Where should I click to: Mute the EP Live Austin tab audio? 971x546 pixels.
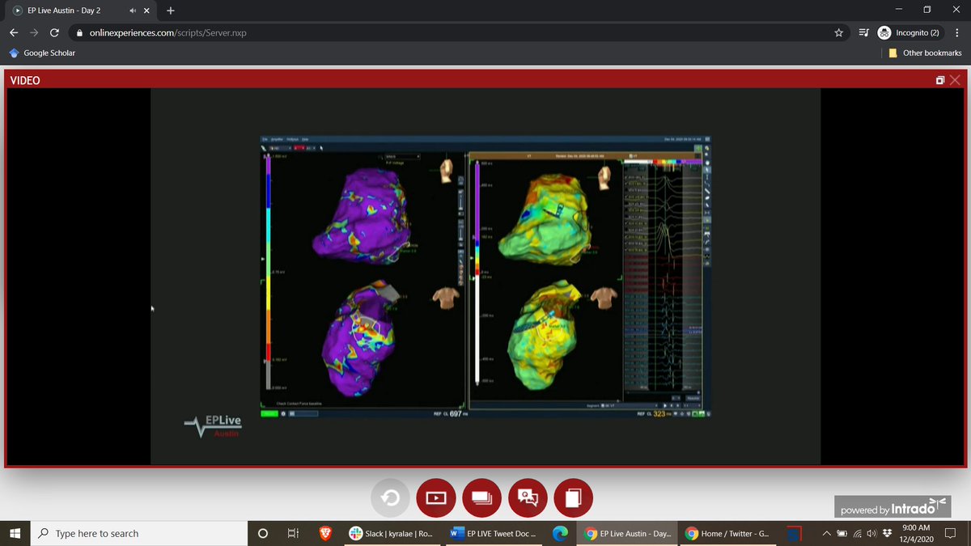pos(134,11)
